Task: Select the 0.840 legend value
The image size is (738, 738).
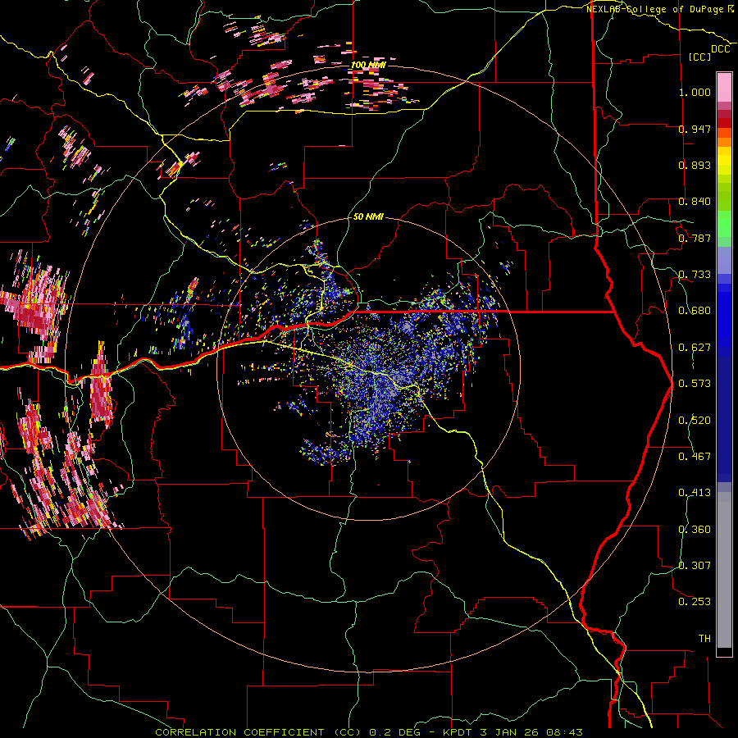Action: coord(695,202)
